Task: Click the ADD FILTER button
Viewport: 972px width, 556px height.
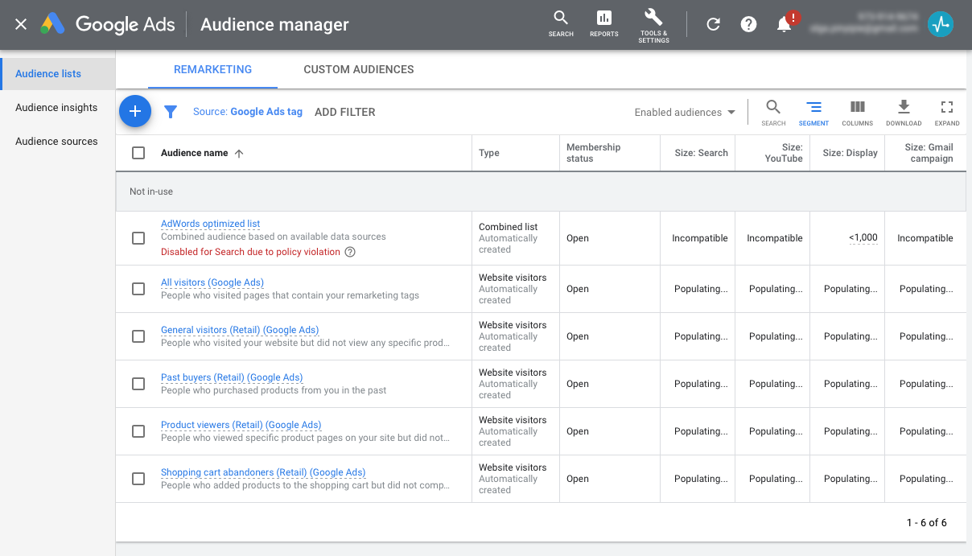Action: pos(345,113)
